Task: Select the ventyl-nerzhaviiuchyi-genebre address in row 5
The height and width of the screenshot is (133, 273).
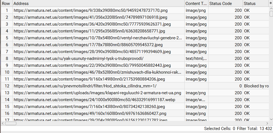Action: pos(98,38)
